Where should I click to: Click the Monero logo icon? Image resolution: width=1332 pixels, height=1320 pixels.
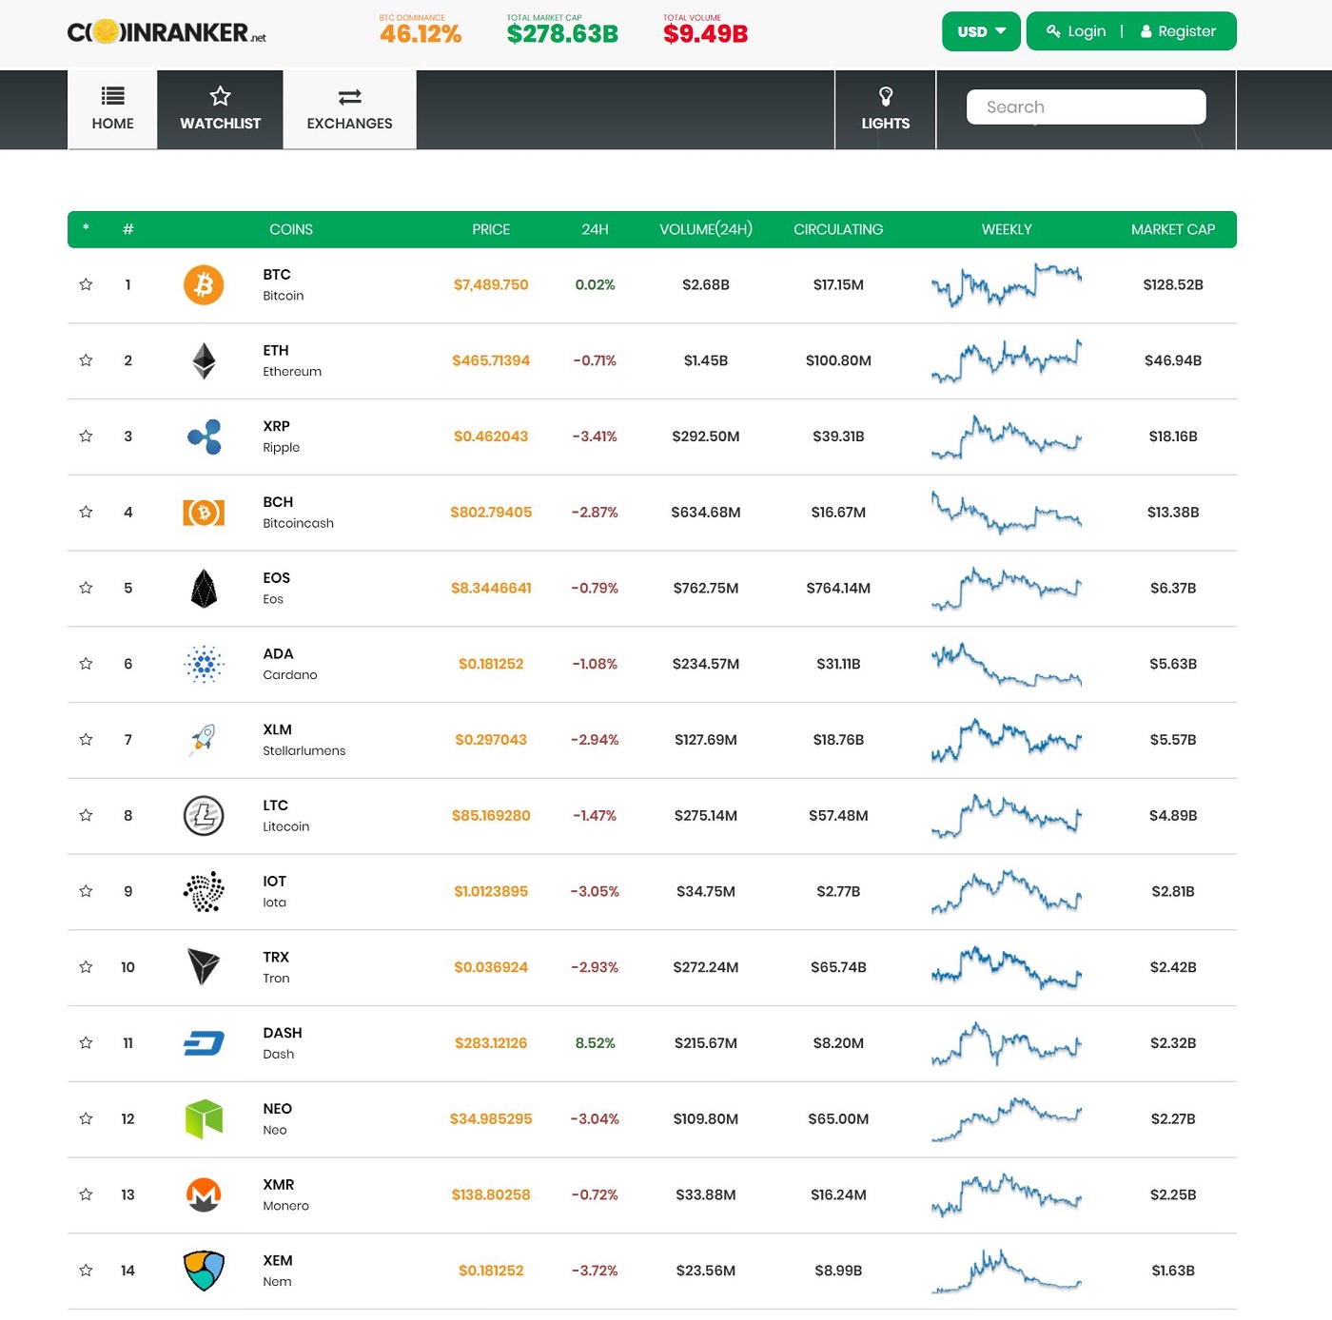(x=204, y=1195)
